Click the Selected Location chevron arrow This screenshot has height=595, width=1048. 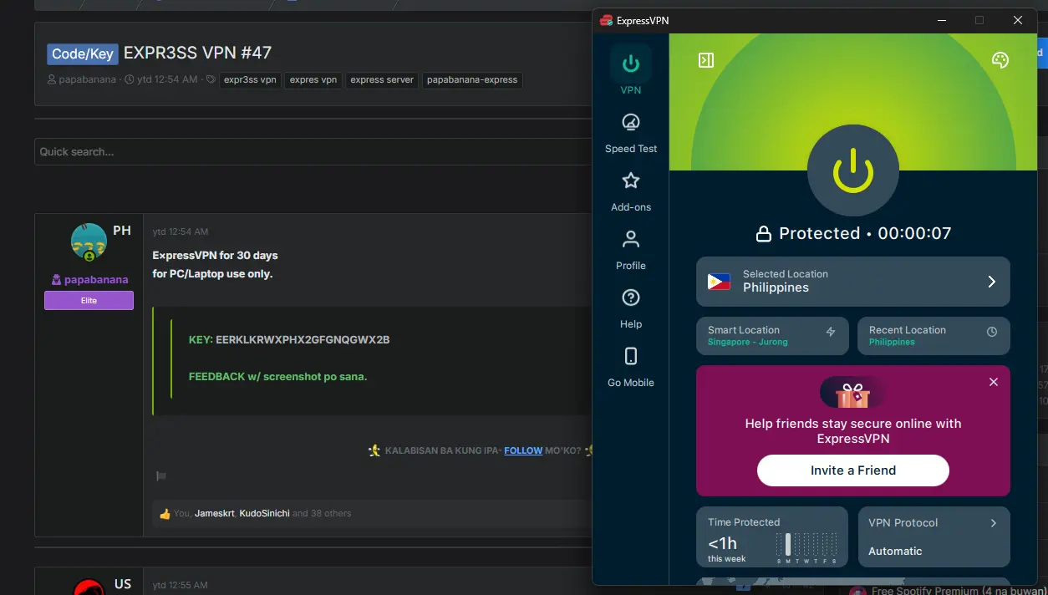pos(992,282)
